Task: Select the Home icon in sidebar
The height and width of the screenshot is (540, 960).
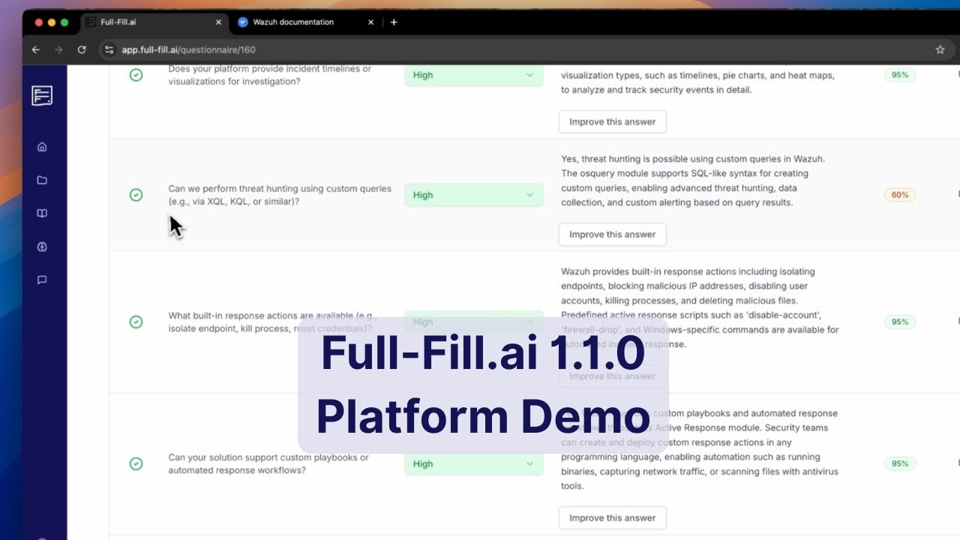Action: point(42,146)
